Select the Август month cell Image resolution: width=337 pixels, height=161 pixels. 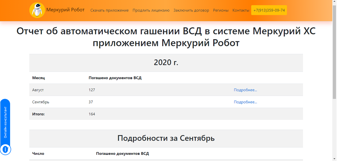coord(38,90)
